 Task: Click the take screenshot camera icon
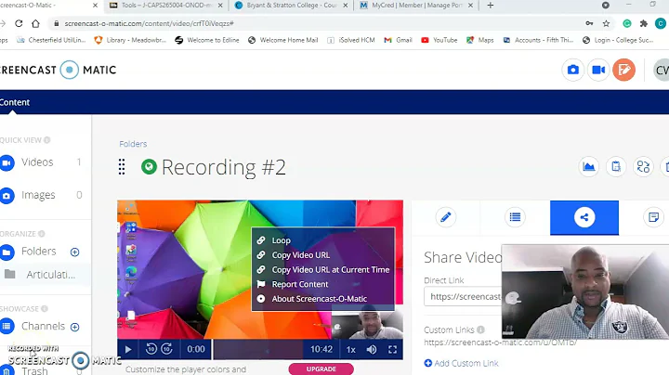[572, 70]
